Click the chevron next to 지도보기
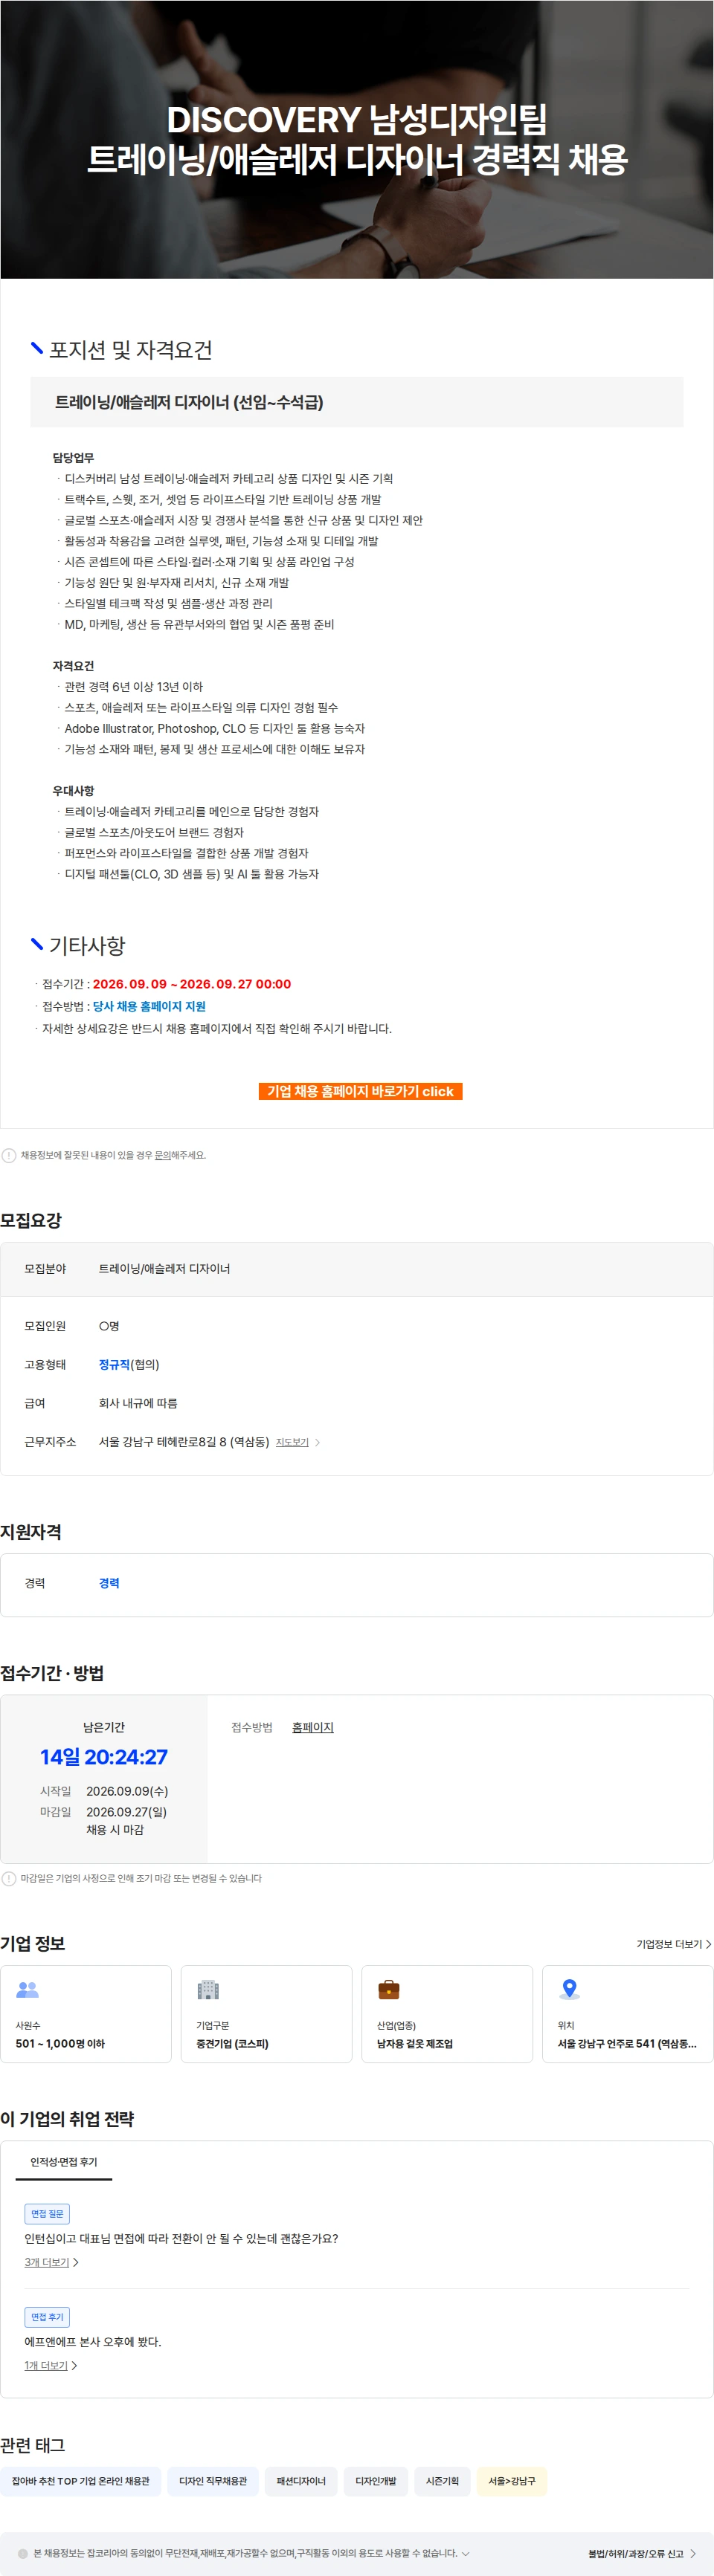 (318, 1442)
